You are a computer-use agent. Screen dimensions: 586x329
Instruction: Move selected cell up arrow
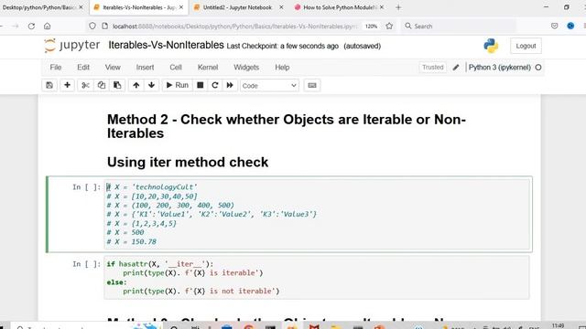136,85
